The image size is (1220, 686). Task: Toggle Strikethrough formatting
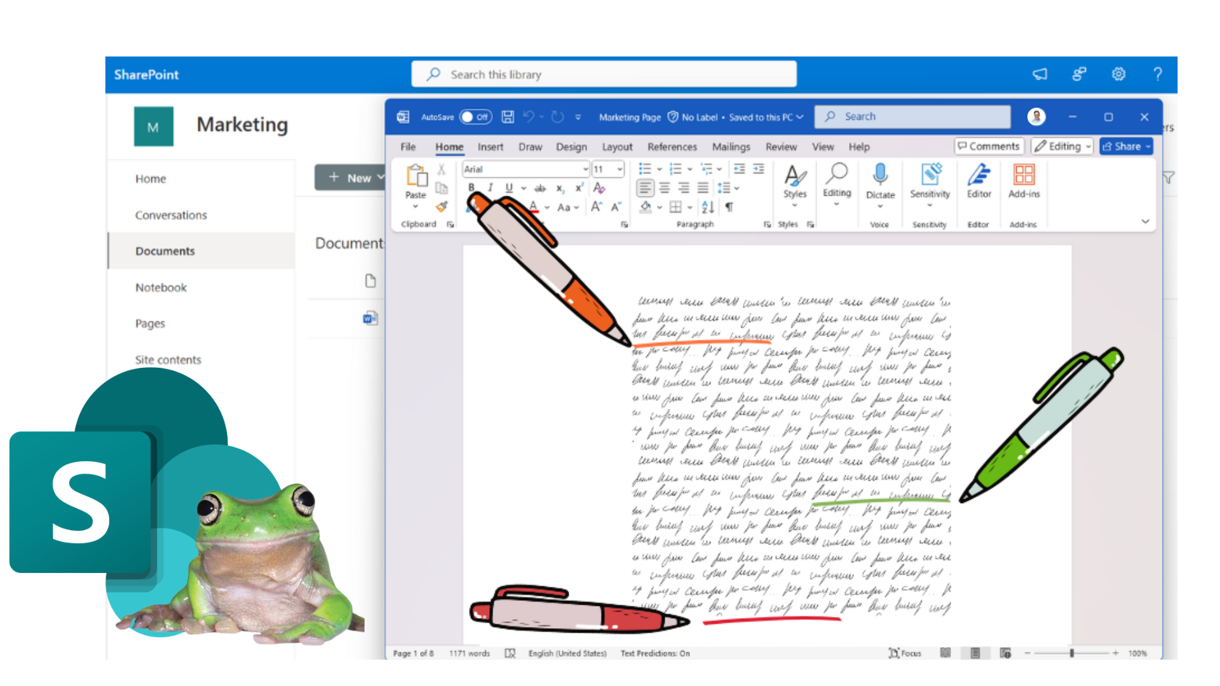[x=540, y=188]
